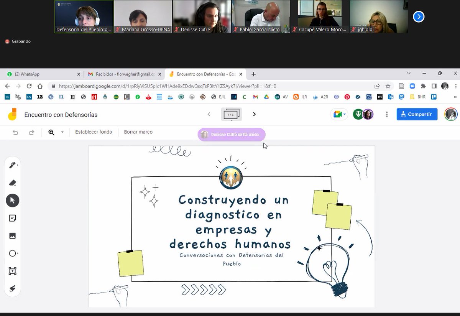Viewport: 460px width, 316px height.
Task: Insert an image into the frame
Action: (x=13, y=236)
